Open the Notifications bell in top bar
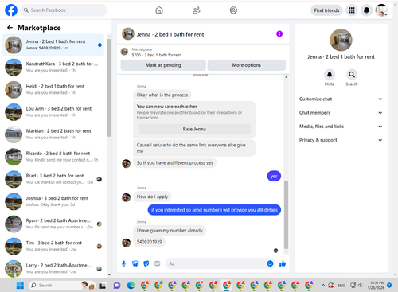398x292 pixels. [366, 10]
